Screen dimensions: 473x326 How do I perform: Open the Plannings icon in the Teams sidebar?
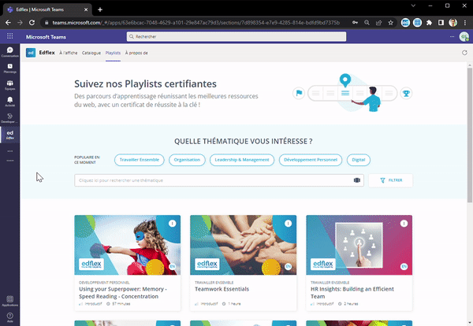10,68
